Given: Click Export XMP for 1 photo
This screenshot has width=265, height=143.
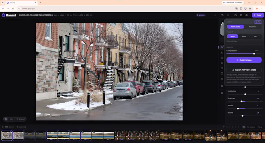Looking at the screenshot, I should click(x=244, y=70).
